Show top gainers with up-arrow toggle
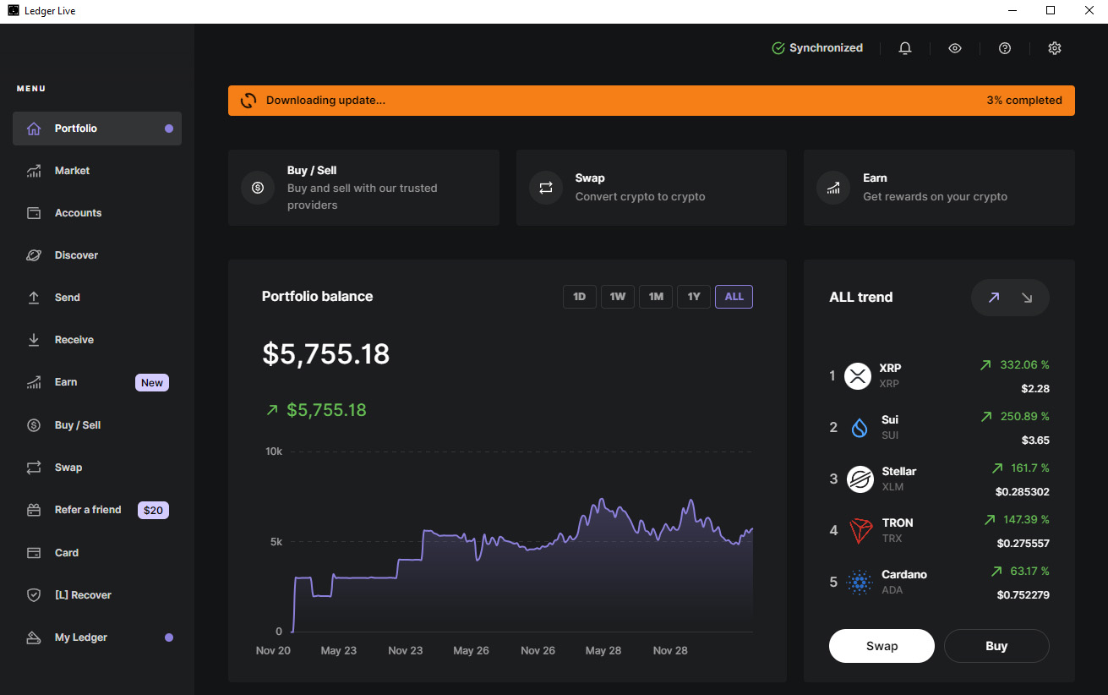This screenshot has height=695, width=1108. point(994,298)
